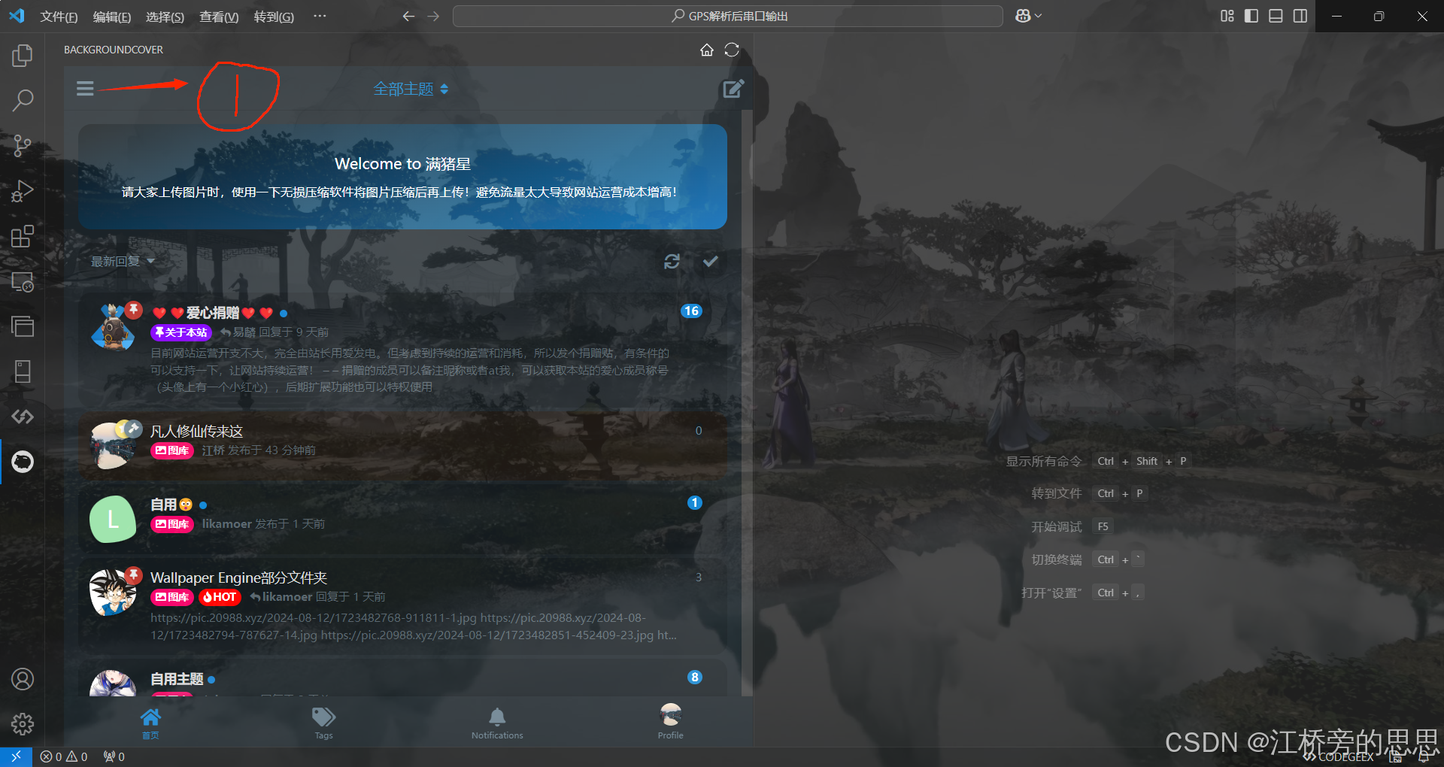Open the Remote Explorer view

[23, 281]
